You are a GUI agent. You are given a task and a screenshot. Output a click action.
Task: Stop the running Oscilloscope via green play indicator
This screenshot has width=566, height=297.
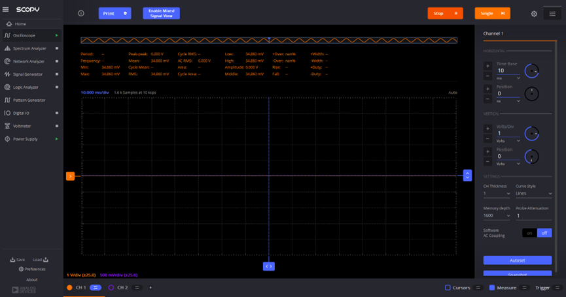pos(57,35)
